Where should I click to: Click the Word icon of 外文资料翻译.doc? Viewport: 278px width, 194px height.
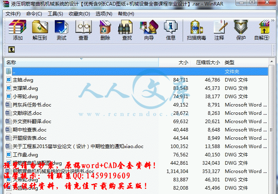pos(8,122)
